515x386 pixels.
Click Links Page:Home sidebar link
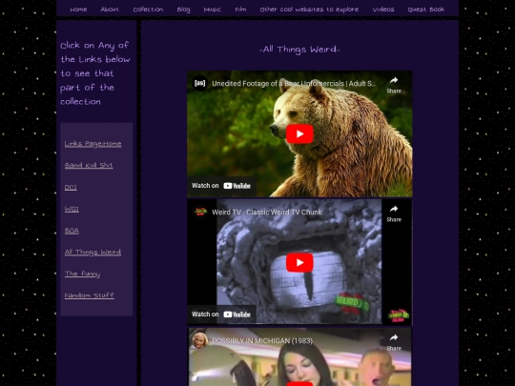(93, 144)
